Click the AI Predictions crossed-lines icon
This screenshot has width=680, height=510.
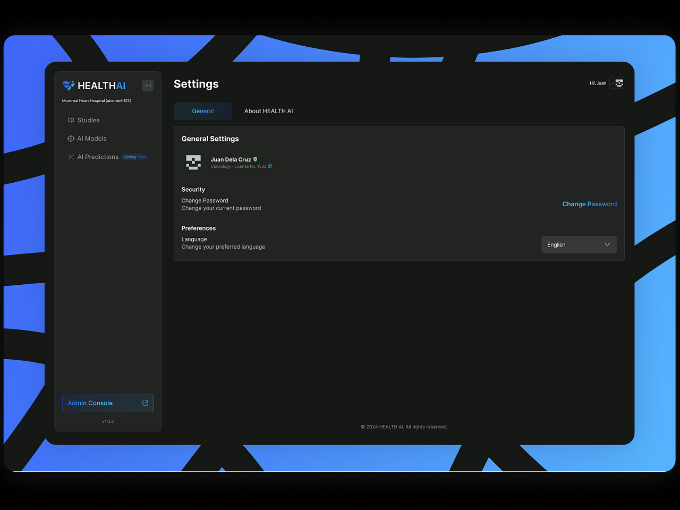71,157
